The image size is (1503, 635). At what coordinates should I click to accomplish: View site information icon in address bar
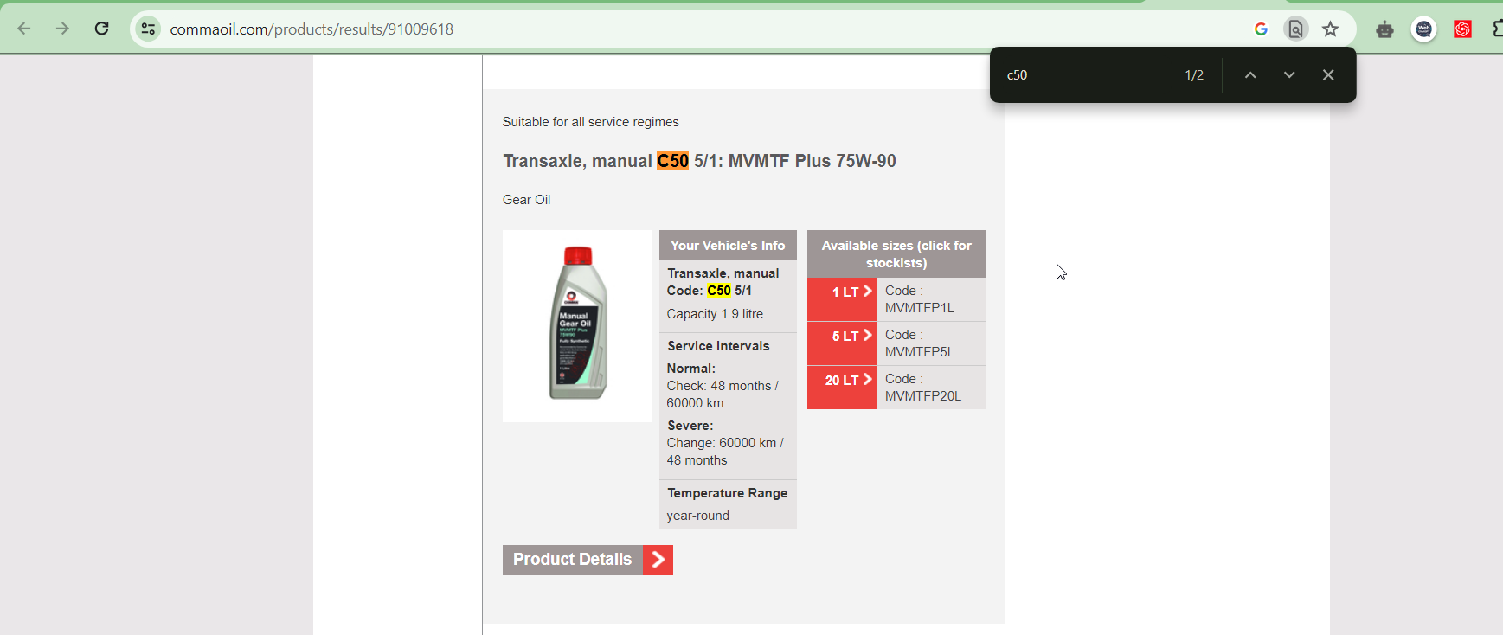tap(148, 29)
